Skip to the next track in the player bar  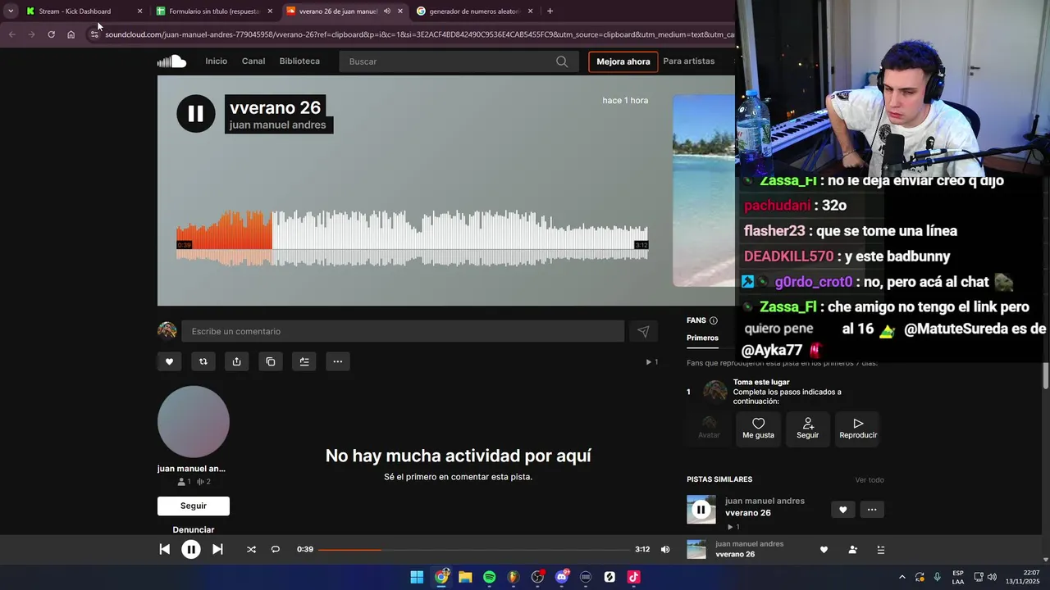(217, 550)
